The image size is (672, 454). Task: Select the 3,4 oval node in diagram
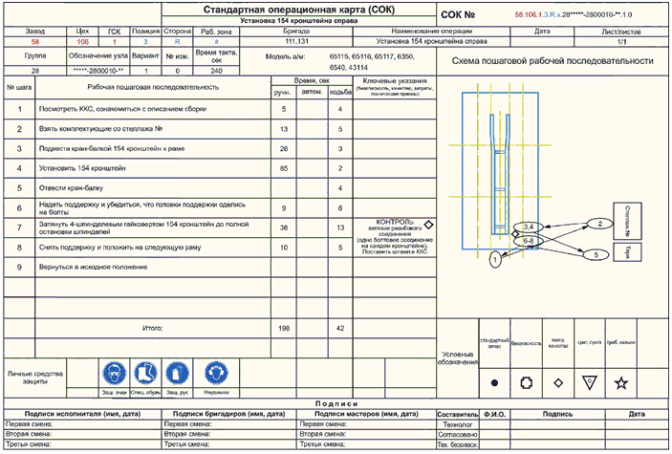(x=526, y=226)
